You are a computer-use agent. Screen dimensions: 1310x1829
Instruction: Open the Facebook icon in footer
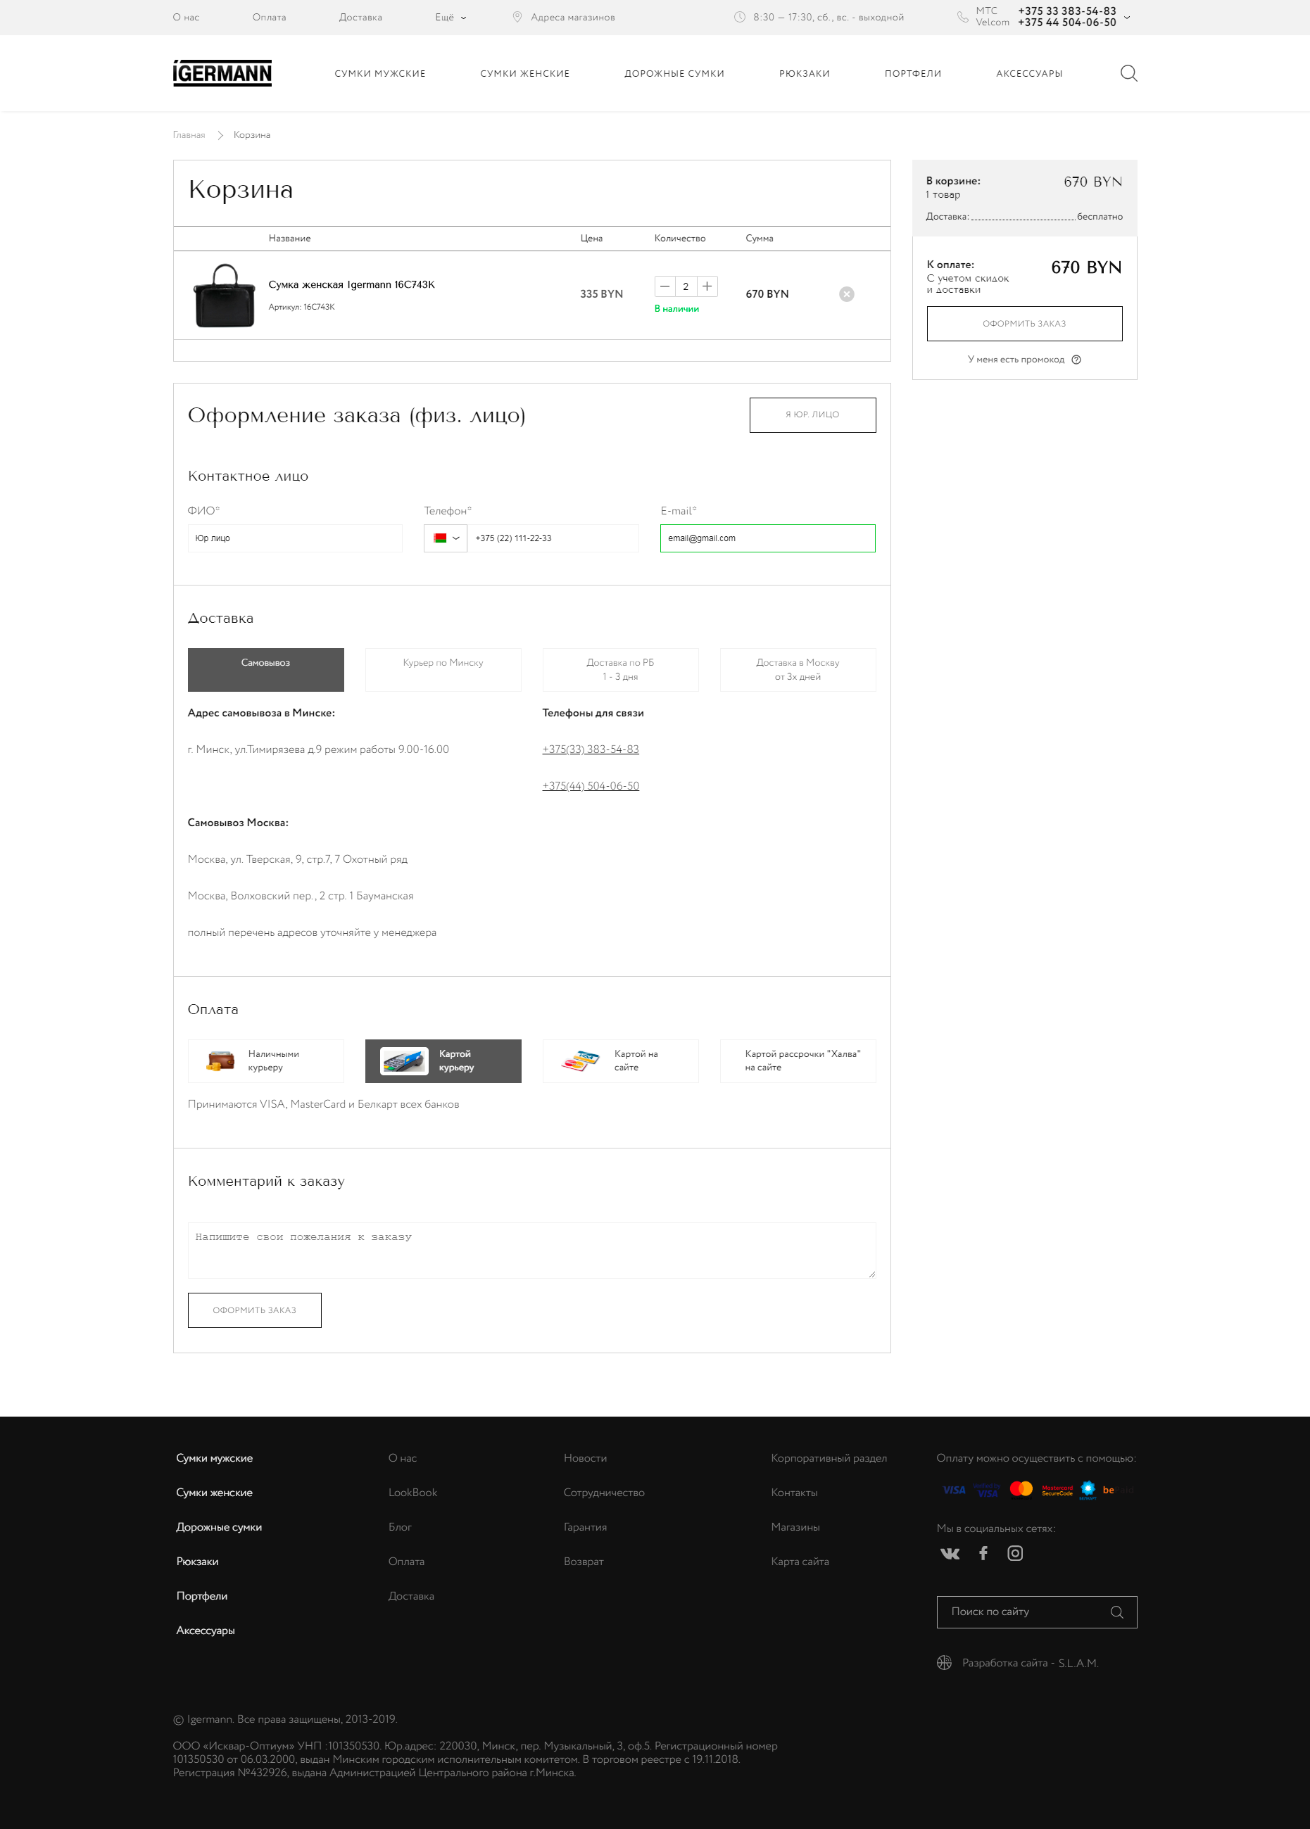click(x=983, y=1553)
